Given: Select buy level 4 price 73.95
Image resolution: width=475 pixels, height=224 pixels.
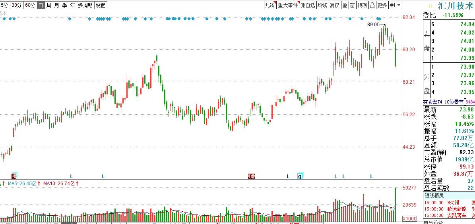Looking at the screenshot, I should click(468, 92).
